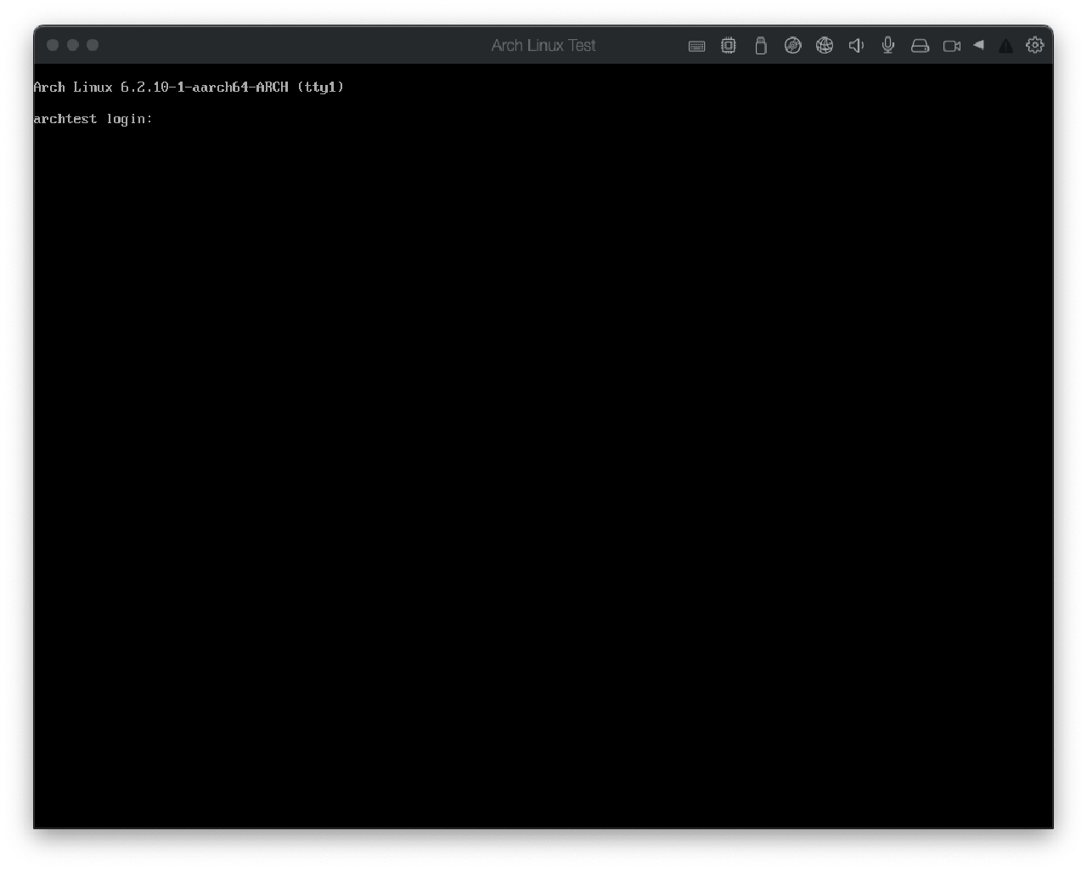
Task: Click the red traffic light button
Action: pyautogui.click(x=53, y=45)
